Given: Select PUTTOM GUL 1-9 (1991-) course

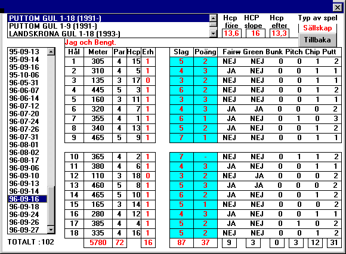Looking at the screenshot, I should pyautogui.click(x=108, y=26).
